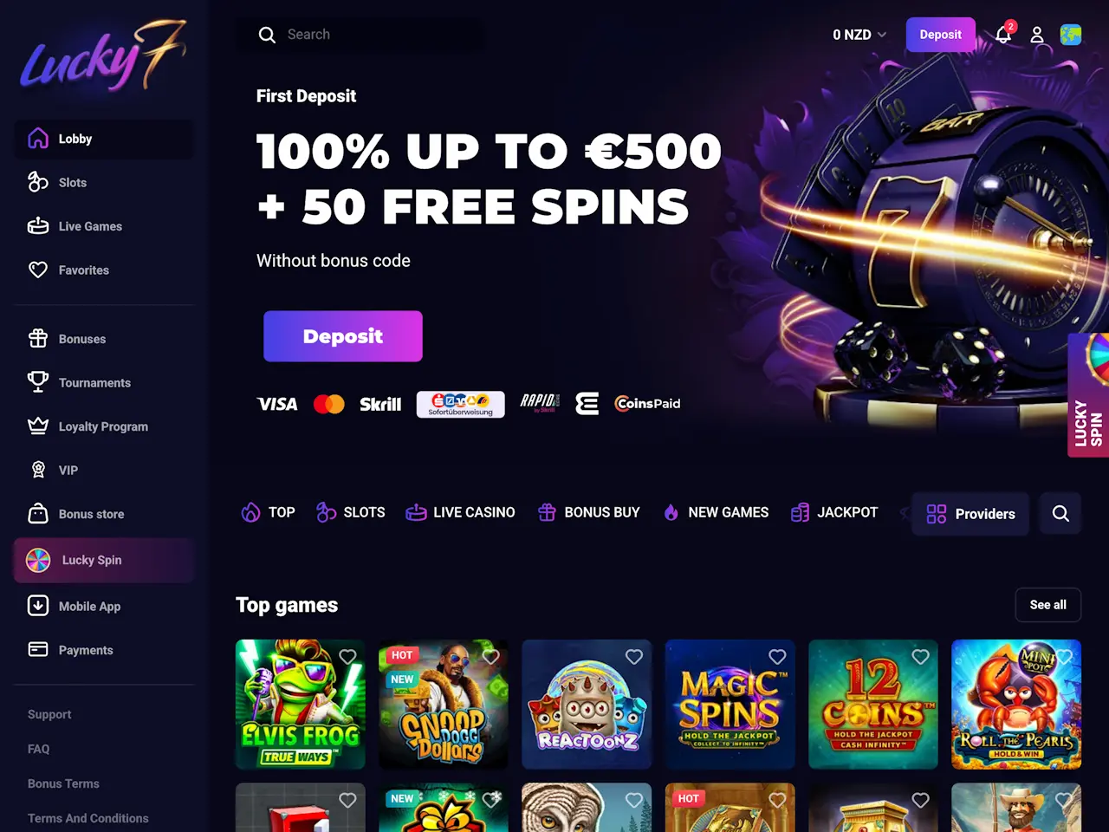The image size is (1109, 832).
Task: Select the Bonus Buy category tab
Action: tap(588, 512)
